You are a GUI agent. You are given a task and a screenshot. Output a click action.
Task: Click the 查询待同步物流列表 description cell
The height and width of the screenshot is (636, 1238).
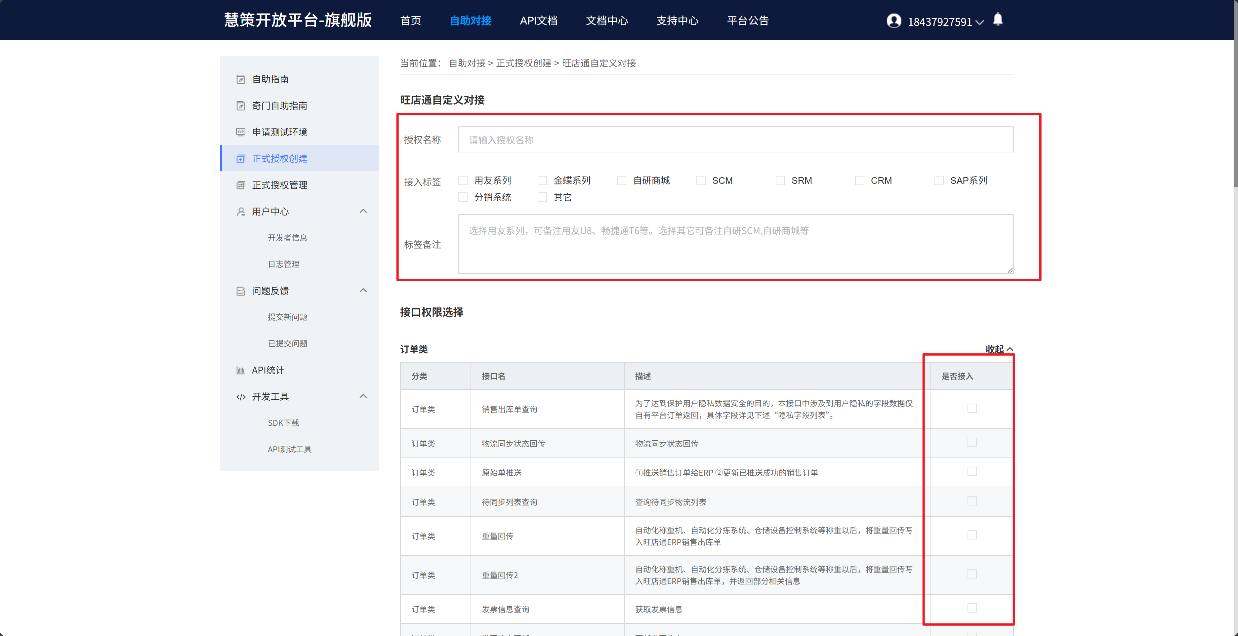tap(777, 502)
